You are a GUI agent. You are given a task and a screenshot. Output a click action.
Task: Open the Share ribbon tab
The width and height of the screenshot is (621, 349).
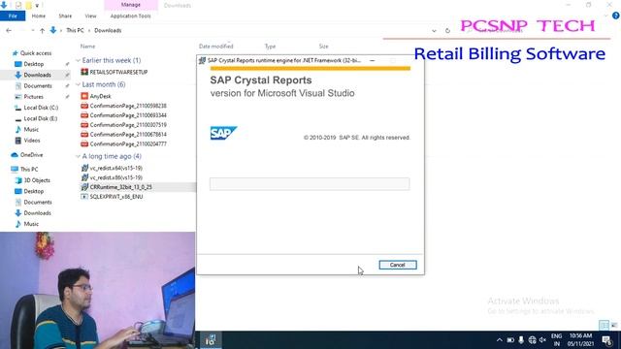[65, 16]
